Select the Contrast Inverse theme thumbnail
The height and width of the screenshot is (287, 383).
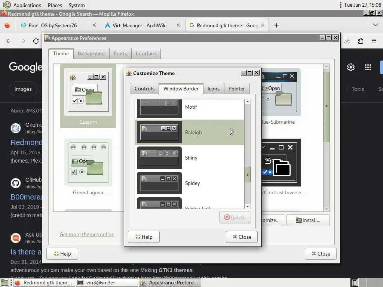tap(281, 167)
